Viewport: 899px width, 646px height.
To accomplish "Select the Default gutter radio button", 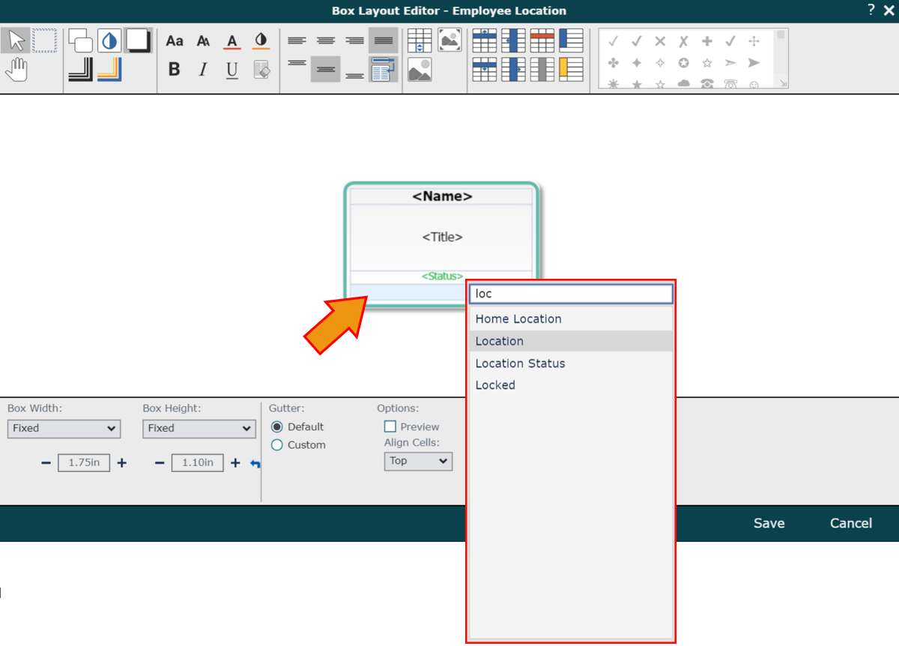I will point(277,426).
